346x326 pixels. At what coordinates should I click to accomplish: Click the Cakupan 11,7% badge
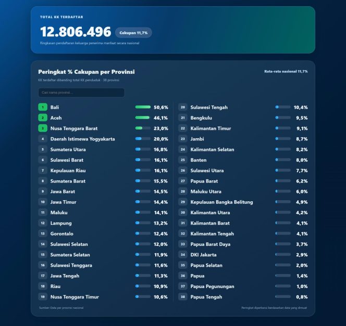point(133,33)
